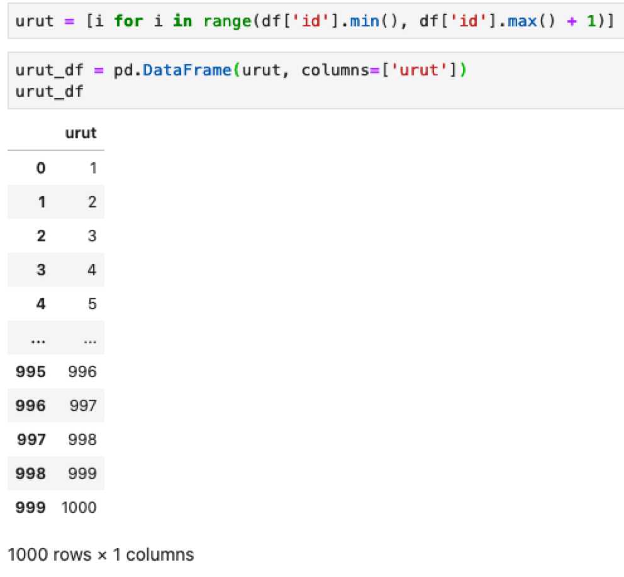Image resolution: width=624 pixels, height=577 pixels.
Task: Click the value 999 in the urut column
Action: [83, 473]
